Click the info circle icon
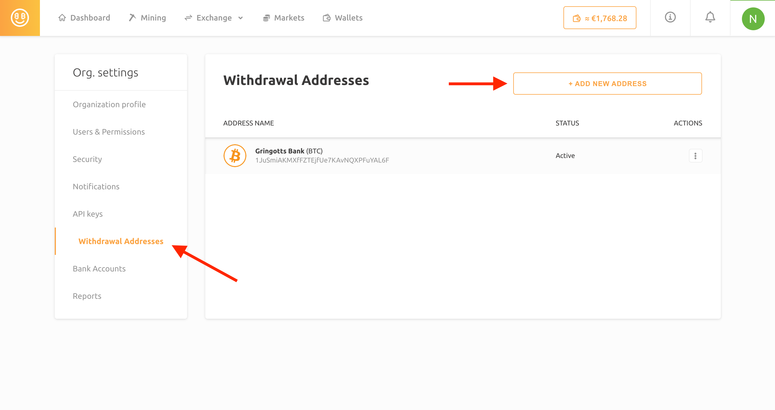The width and height of the screenshot is (775, 410). (x=670, y=18)
